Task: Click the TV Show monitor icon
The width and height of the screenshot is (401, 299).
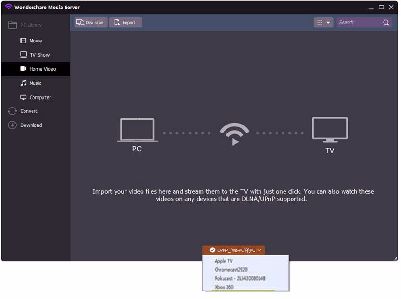Action: click(24, 55)
